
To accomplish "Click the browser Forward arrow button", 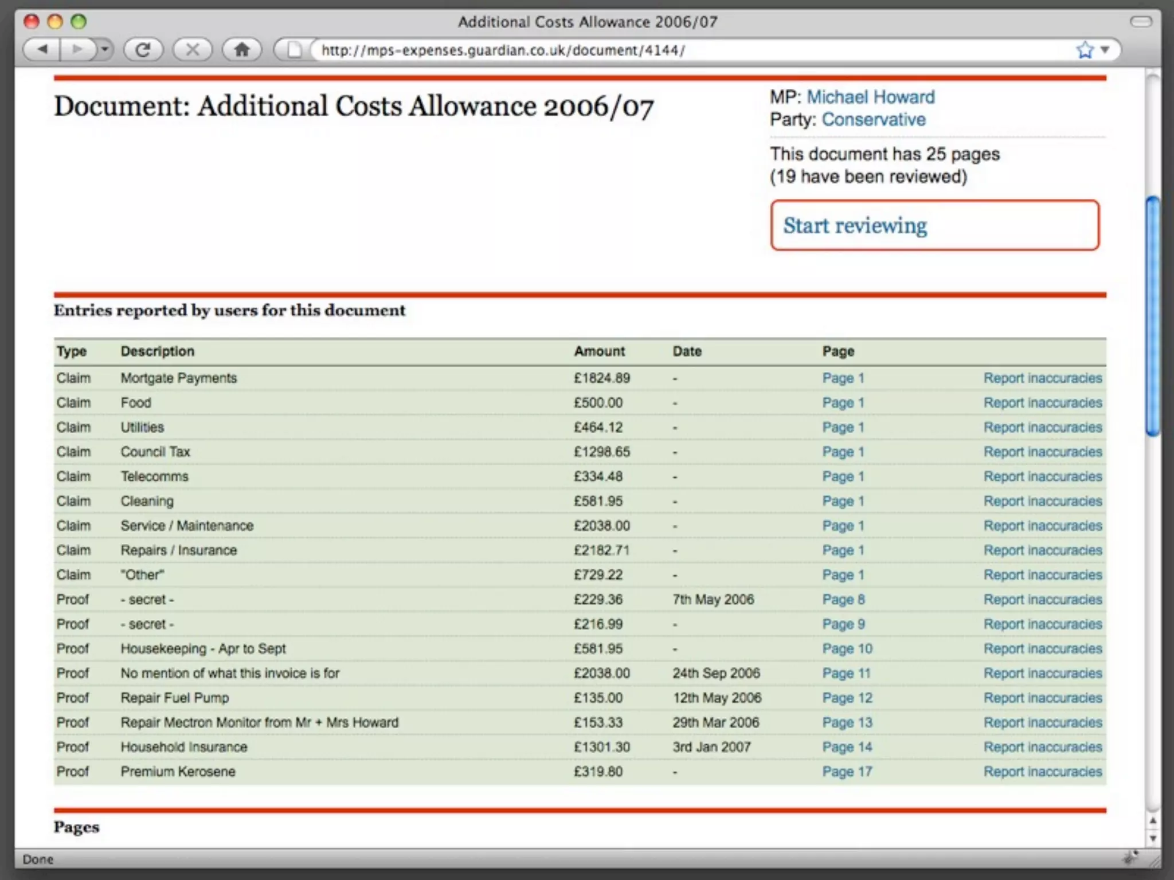I will pyautogui.click(x=77, y=50).
